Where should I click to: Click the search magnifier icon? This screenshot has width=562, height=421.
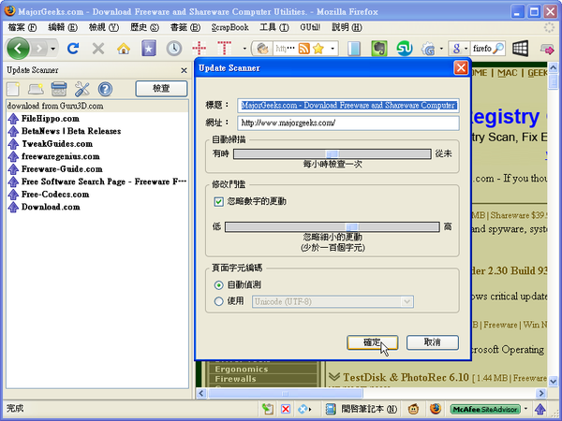[498, 49]
